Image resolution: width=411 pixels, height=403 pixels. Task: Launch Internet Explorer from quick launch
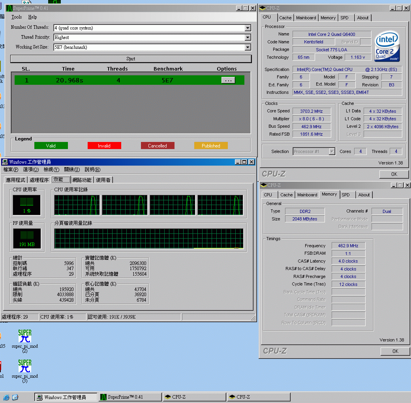coord(6,397)
